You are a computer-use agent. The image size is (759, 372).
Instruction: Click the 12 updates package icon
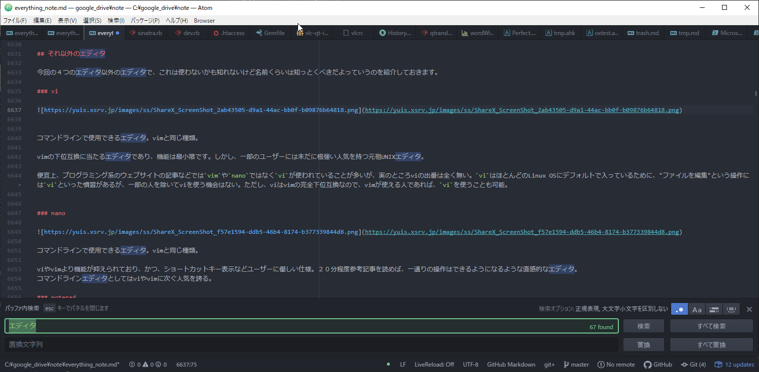(719, 365)
